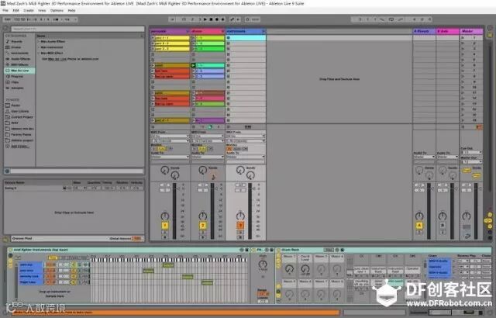Click the Hide button in instrument rack
The width and height of the screenshot is (496, 318).
83,258
